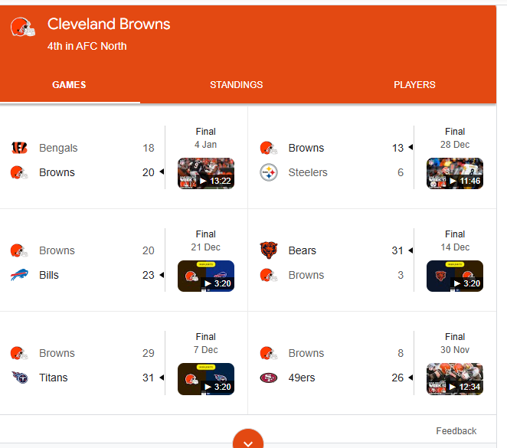Expand more games with the down chevron
Screen dimensions: 507x448
click(x=247, y=442)
